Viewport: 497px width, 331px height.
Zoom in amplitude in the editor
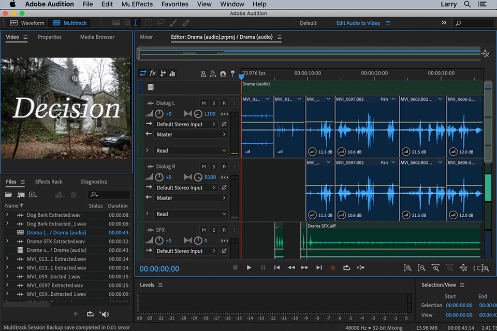point(407,268)
